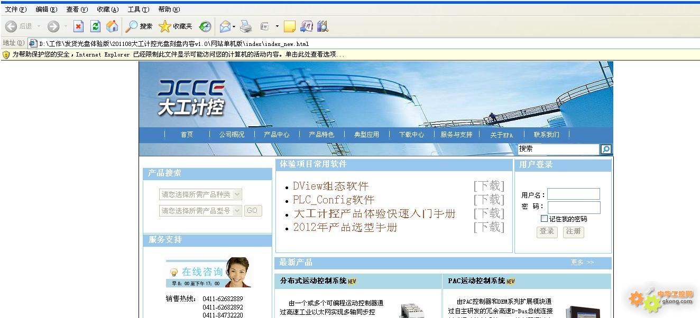Click the Internet Explorer security information bar
The width and height of the screenshot is (700, 318).
350,54
